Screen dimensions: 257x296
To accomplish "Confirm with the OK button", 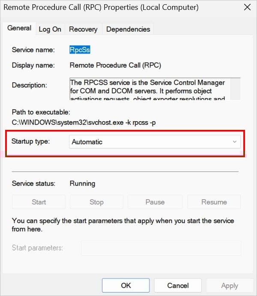I will coord(126,285).
